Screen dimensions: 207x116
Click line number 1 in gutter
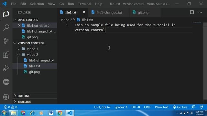coord(67,25)
